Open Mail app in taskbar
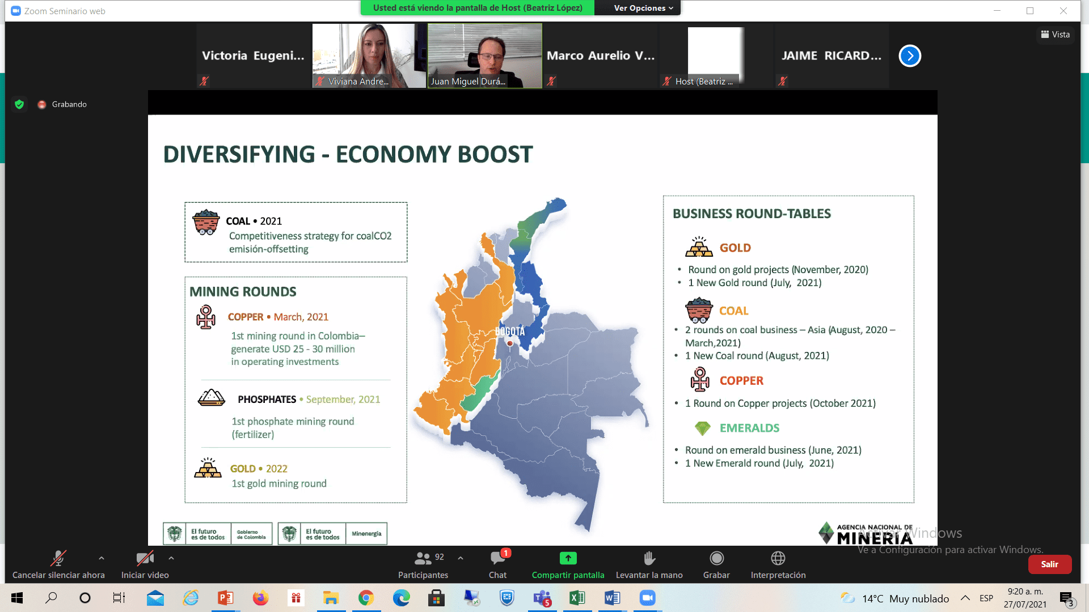 click(x=155, y=598)
